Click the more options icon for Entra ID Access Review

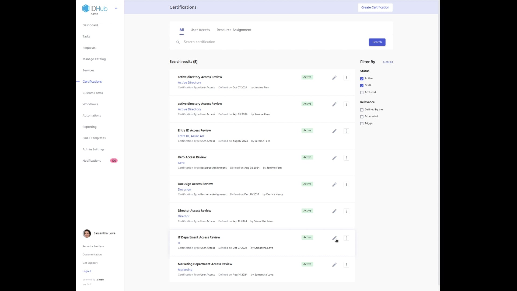[346, 131]
